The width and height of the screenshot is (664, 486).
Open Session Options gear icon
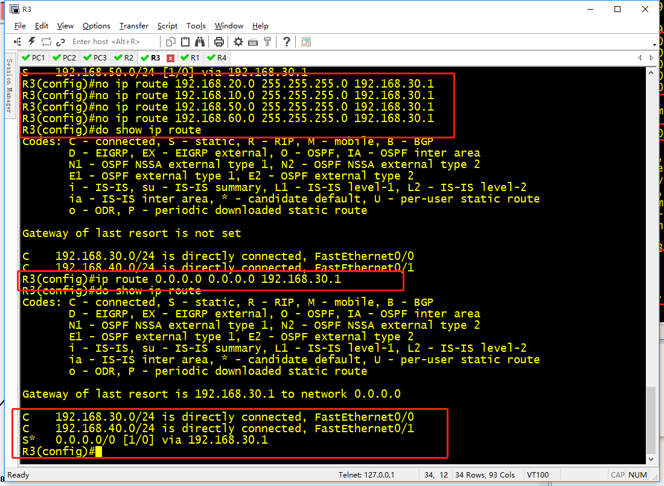click(238, 42)
